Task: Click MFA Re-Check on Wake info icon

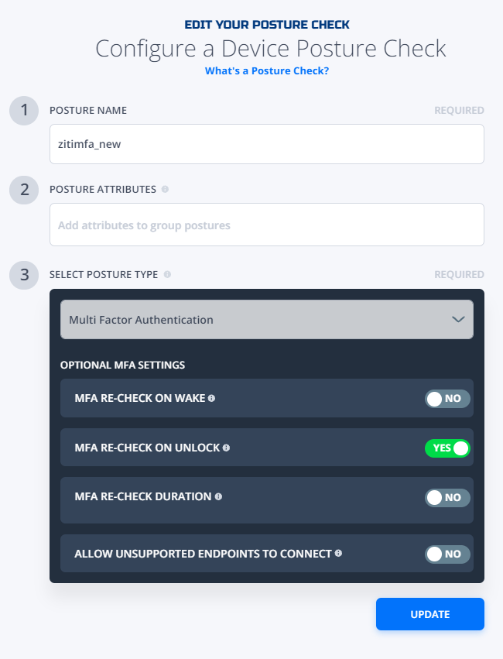Action: [x=211, y=398]
